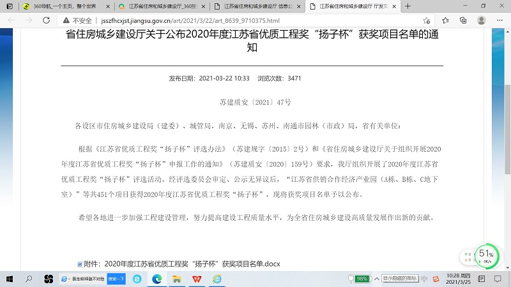Click the 51% speed booster widget

[486, 256]
